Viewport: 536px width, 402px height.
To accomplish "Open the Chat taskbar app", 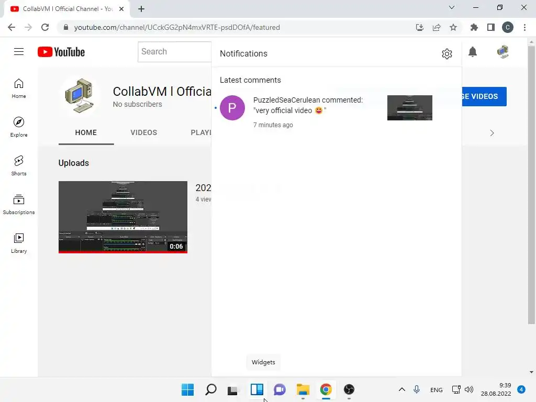I will click(280, 389).
